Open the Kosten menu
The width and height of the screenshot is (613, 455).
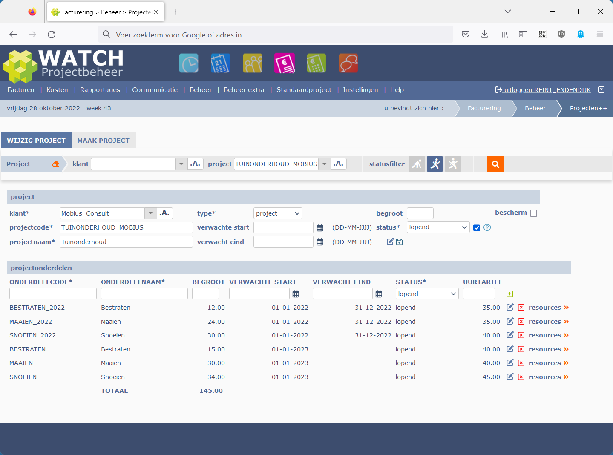pos(57,90)
